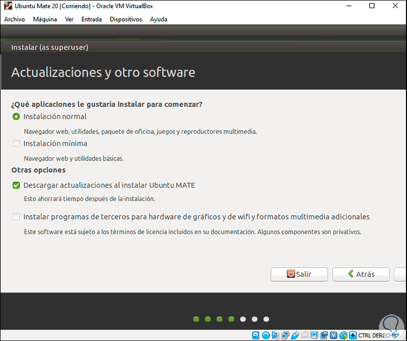407x341 pixels.
Task: Click the CTRL DERECHA host key label
Action: (x=377, y=335)
